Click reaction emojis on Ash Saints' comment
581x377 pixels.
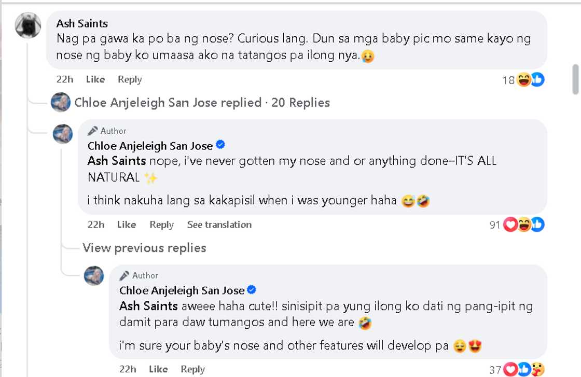pos(530,80)
